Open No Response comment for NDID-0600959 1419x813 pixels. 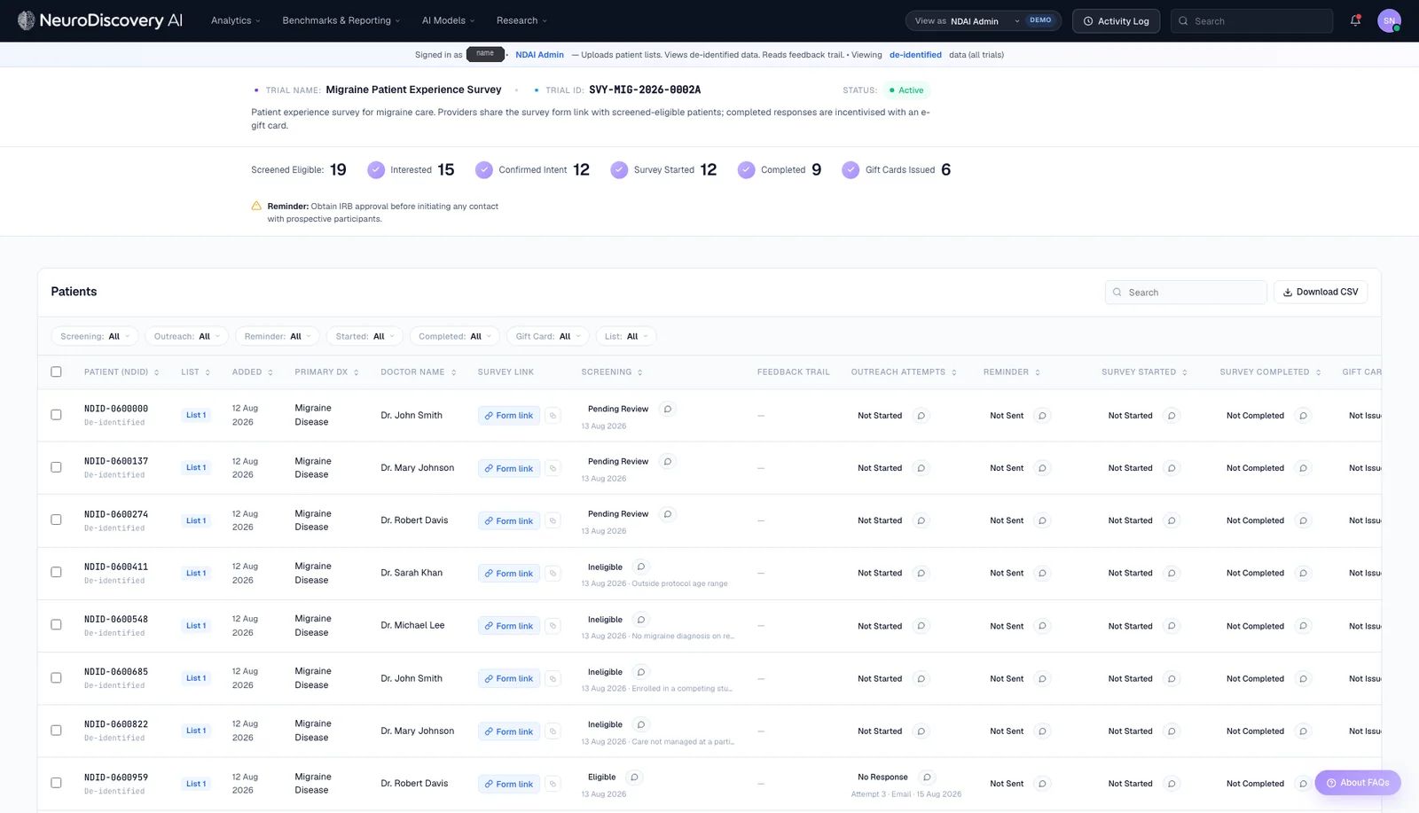coord(927,777)
